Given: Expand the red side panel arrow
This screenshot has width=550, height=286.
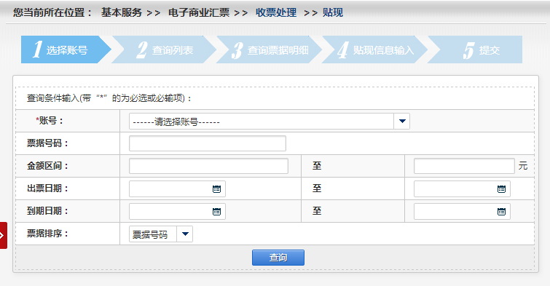Looking at the screenshot, I should coord(3,235).
